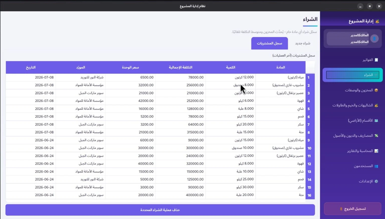385x219 pixels.
Task: Click تسجيل الخروج logout button
Action: pos(353,209)
